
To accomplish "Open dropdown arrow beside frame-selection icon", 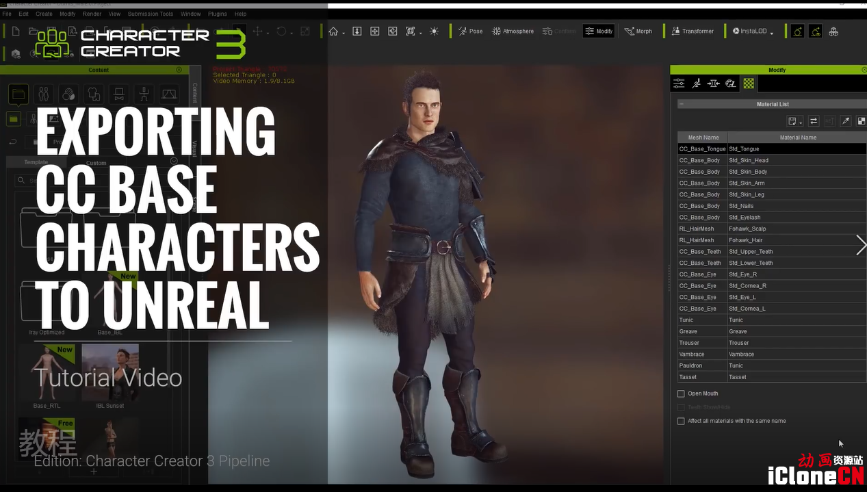I will click(420, 33).
